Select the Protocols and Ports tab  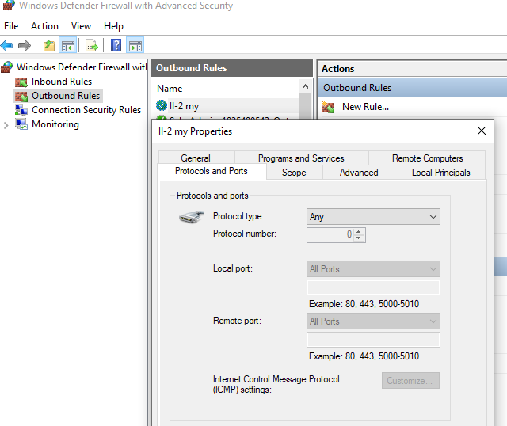point(212,171)
